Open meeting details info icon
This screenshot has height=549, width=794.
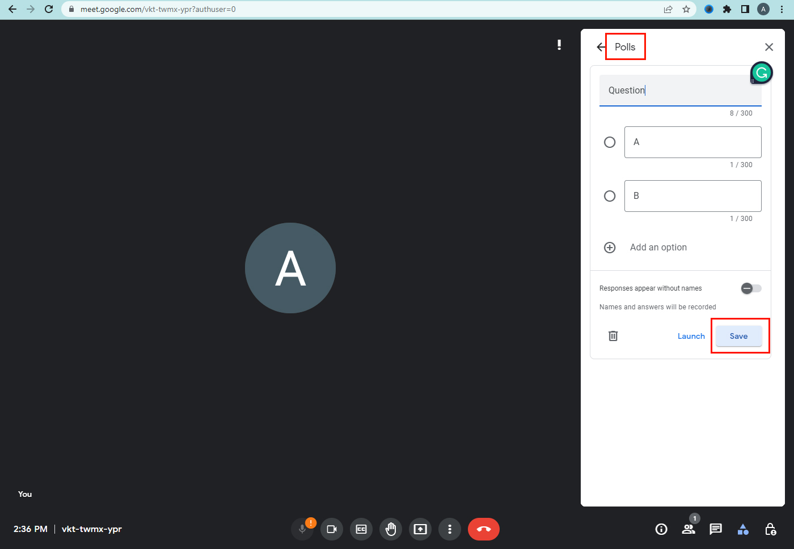661,529
